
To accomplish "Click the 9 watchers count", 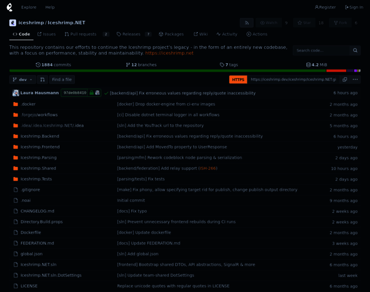I will point(286,23).
